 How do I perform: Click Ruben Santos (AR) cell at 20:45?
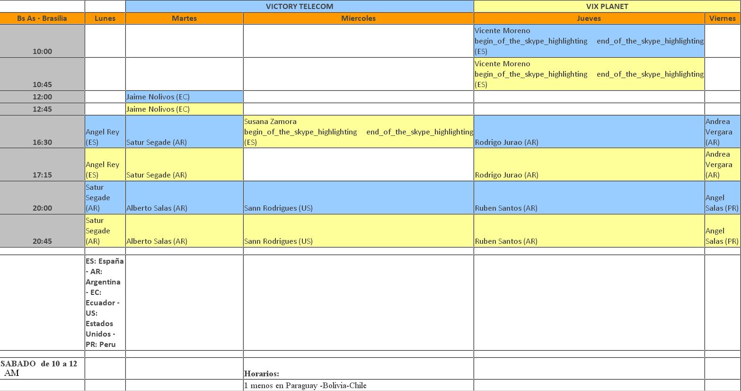click(589, 231)
